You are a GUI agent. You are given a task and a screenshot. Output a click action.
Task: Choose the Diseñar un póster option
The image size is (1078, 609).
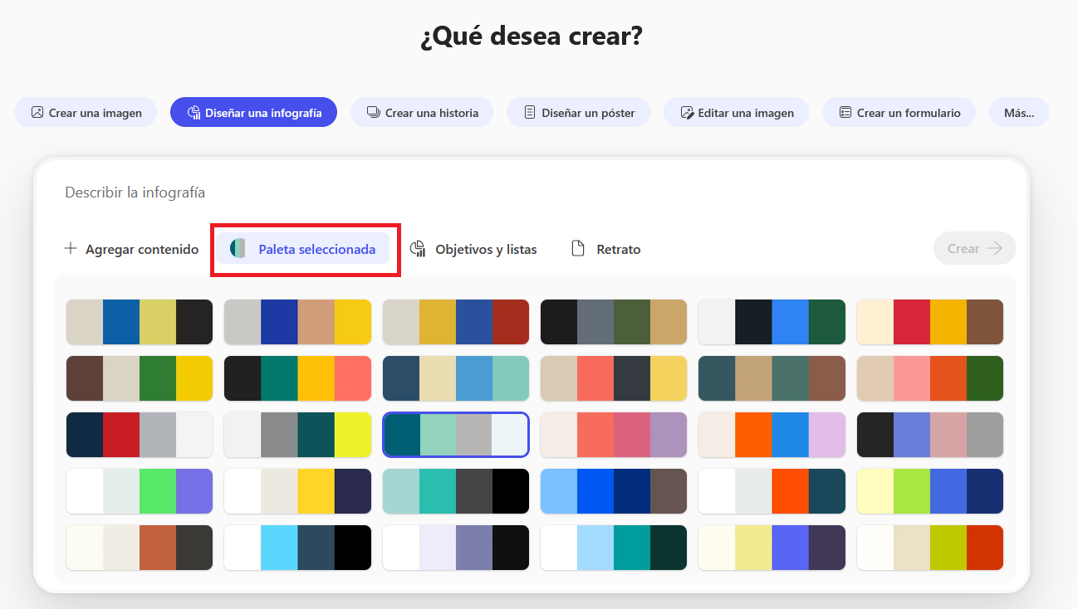(x=578, y=113)
